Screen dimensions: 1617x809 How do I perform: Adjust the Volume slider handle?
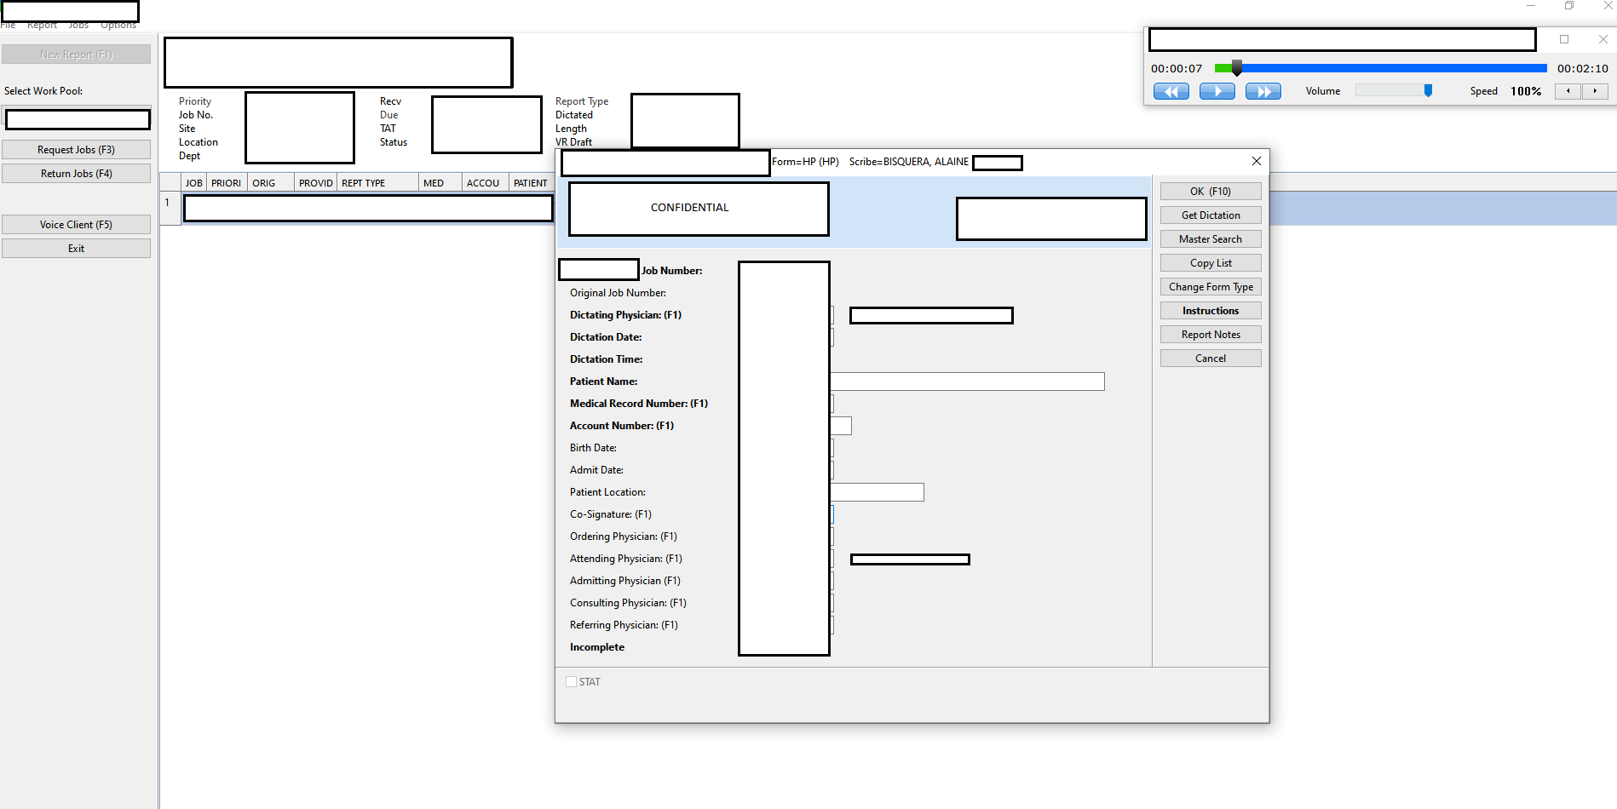[x=1428, y=90]
